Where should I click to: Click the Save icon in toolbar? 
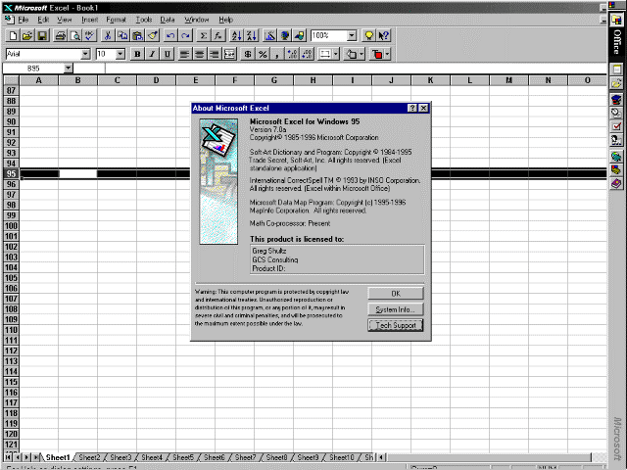42,36
